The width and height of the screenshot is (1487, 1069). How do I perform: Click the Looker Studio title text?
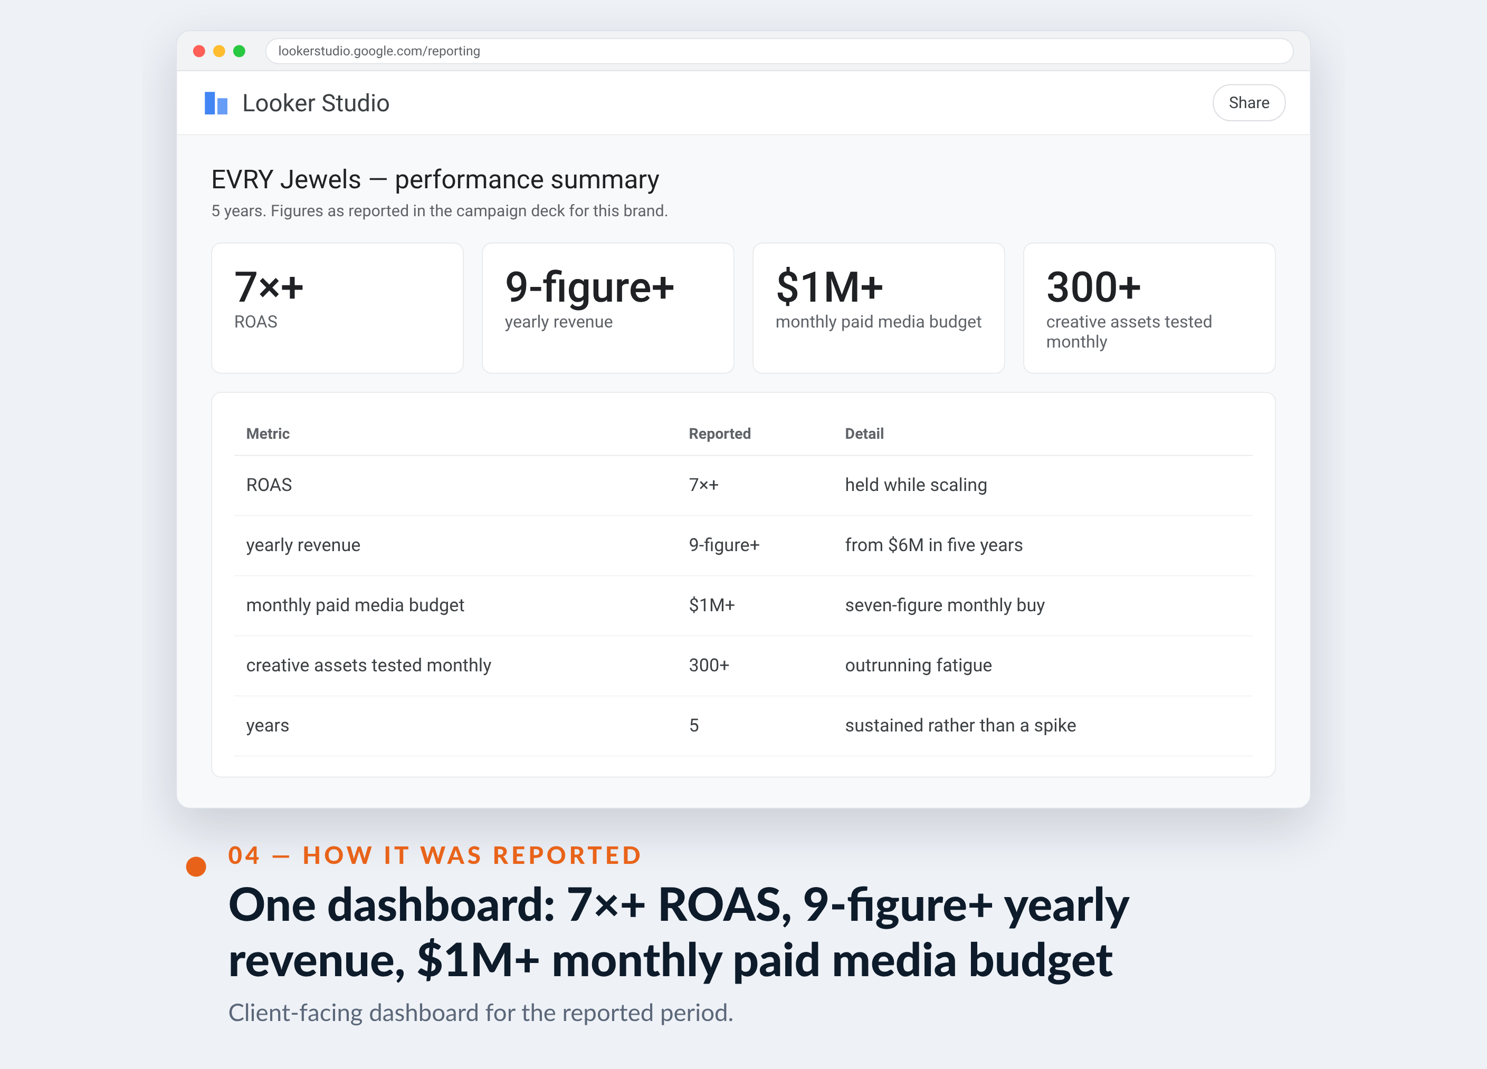[316, 103]
